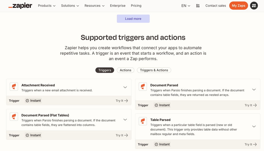Try It for Document Parsed trigger
The width and height of the screenshot is (264, 151).
coord(251,105)
